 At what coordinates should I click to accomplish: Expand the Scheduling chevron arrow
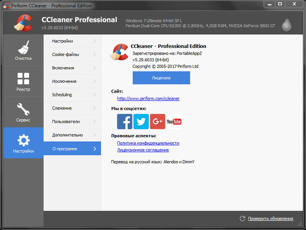94,95
